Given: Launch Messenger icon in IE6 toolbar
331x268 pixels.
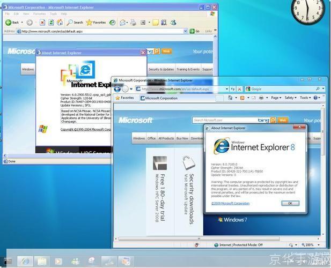Looking at the screenshot, I should click(x=173, y=23).
